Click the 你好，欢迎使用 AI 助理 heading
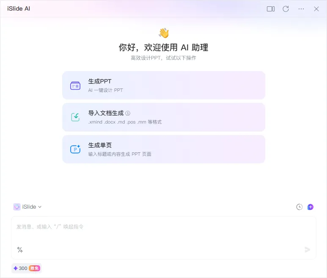Viewport: 327px width, 278px height. tap(163, 47)
